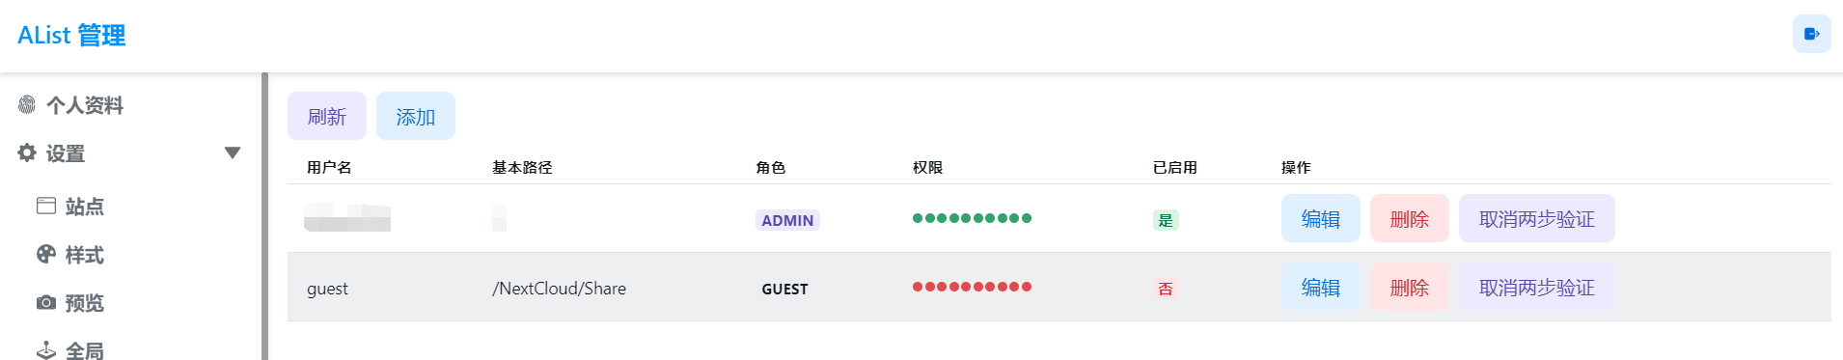
Task: Click the window icon beside 站点
Action: 46,206
